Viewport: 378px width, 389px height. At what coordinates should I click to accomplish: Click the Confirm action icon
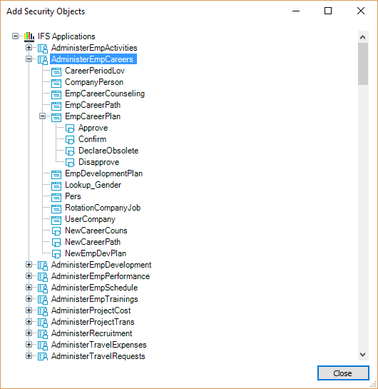(x=70, y=140)
